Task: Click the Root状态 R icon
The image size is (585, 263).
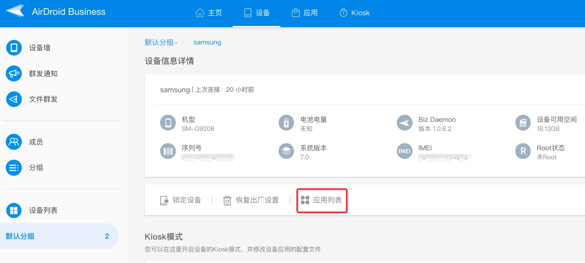Action: click(x=523, y=151)
